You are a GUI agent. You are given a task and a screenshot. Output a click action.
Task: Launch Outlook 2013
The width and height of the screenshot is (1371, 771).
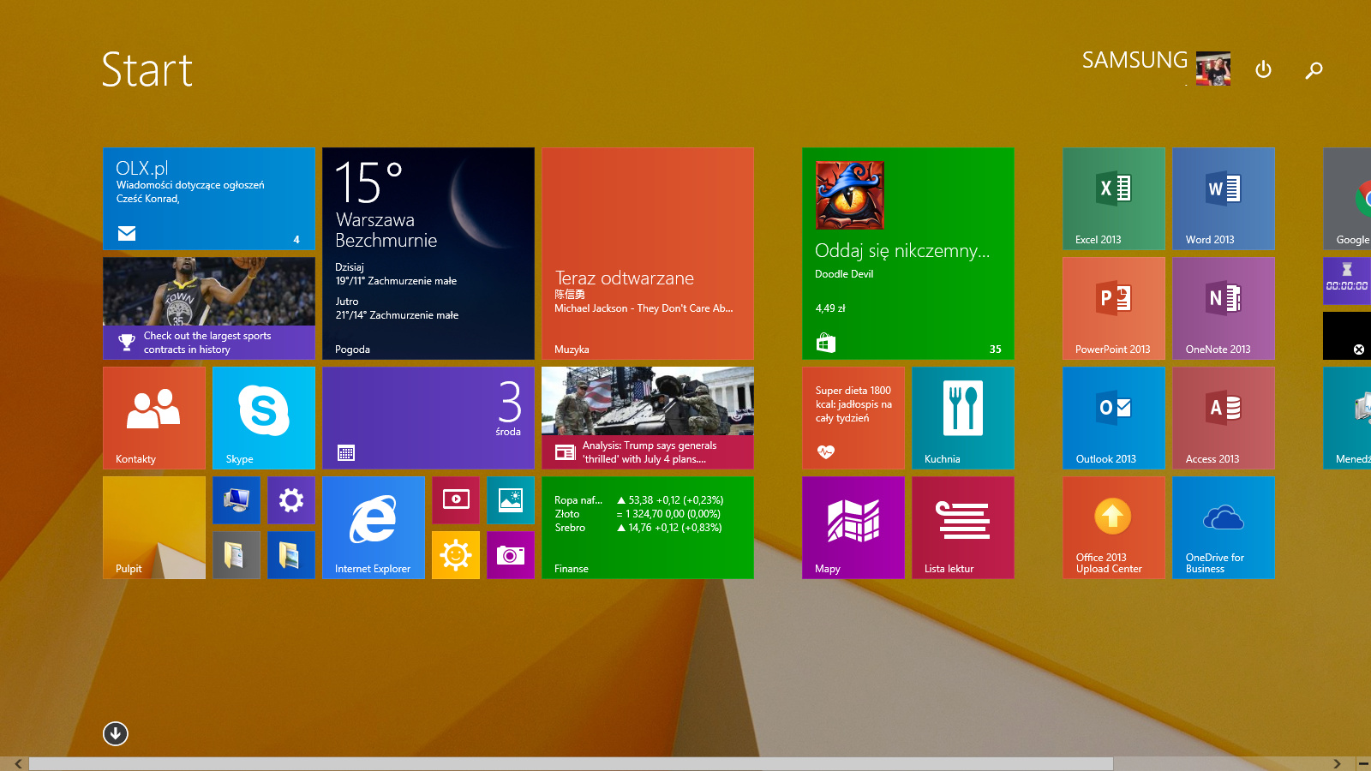(1114, 418)
